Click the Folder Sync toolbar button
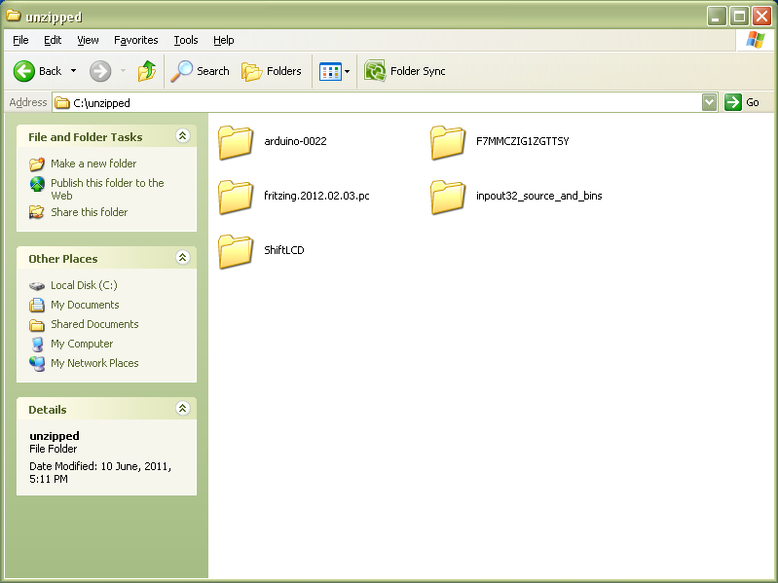 tap(405, 71)
